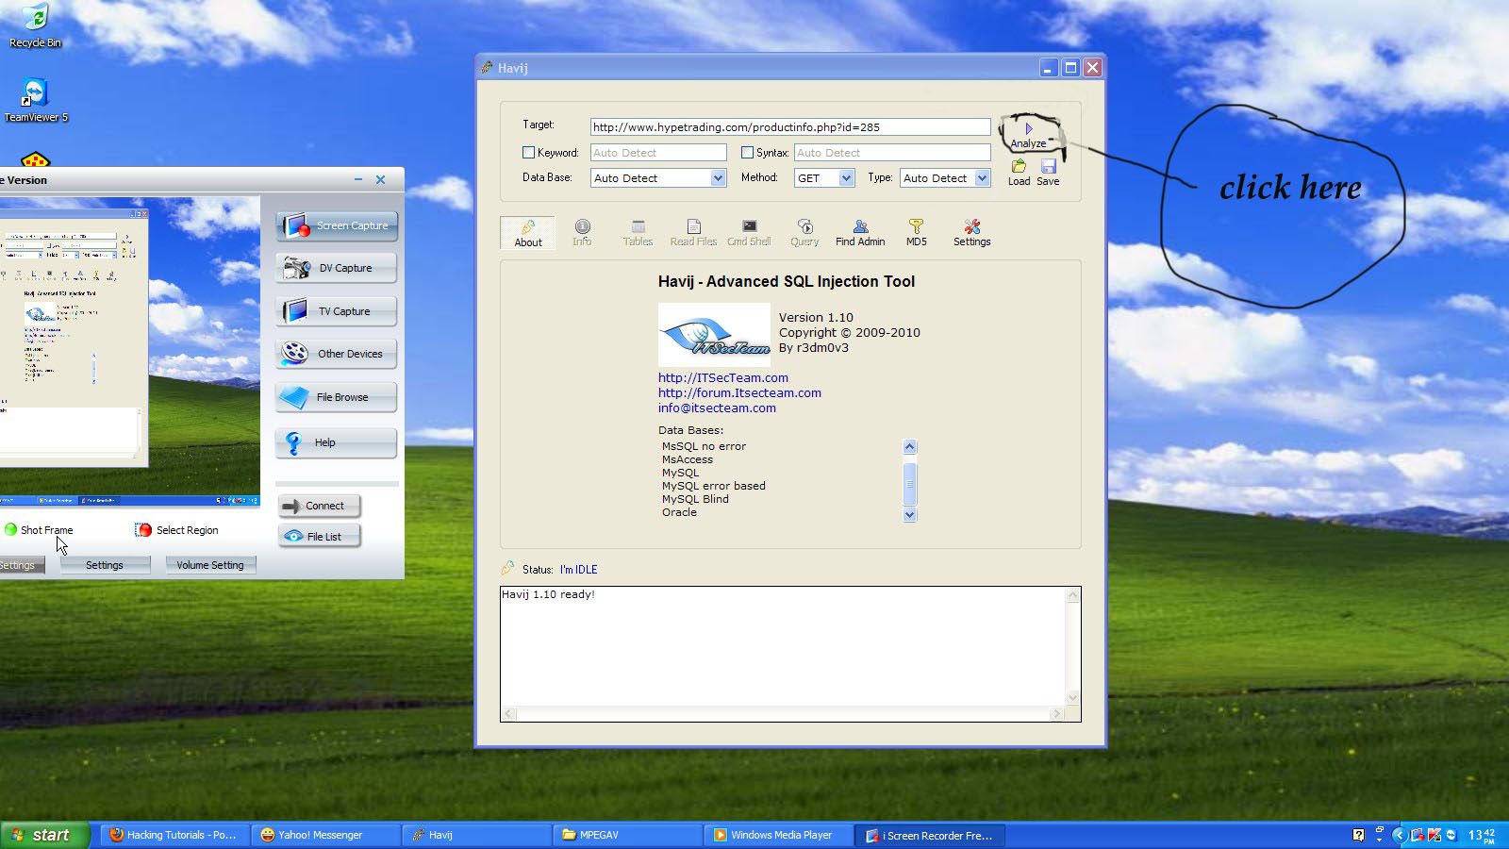Click the Target URL input field
The height and width of the screenshot is (849, 1509).
point(790,127)
